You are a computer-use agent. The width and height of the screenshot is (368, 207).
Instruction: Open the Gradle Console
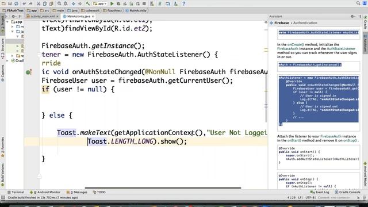pos(347,192)
